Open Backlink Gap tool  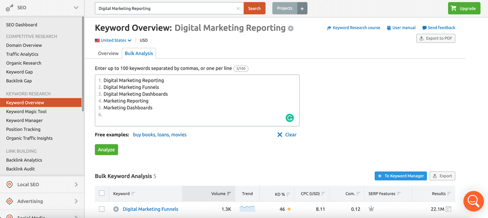[x=19, y=81]
